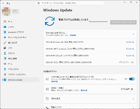Open the ホーム home icon in sidebar
Viewport: 140px width, 109px height.
(x=5, y=21)
